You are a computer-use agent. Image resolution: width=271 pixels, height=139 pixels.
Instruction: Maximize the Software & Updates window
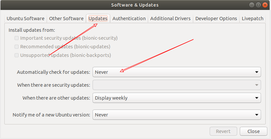click(258, 5)
